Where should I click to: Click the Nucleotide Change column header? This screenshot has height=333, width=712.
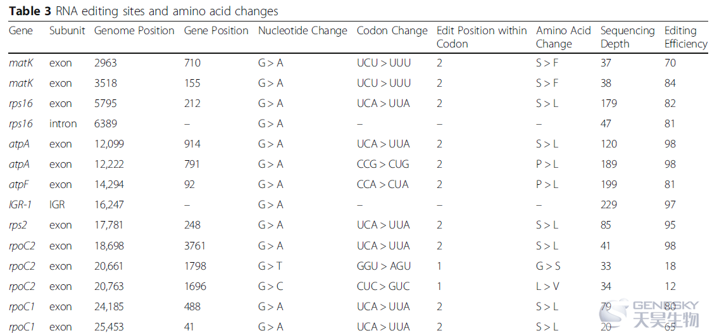303,31
